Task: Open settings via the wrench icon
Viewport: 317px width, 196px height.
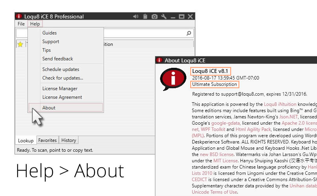Action: pos(164,16)
